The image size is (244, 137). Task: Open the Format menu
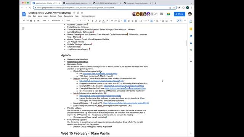click(53, 16)
